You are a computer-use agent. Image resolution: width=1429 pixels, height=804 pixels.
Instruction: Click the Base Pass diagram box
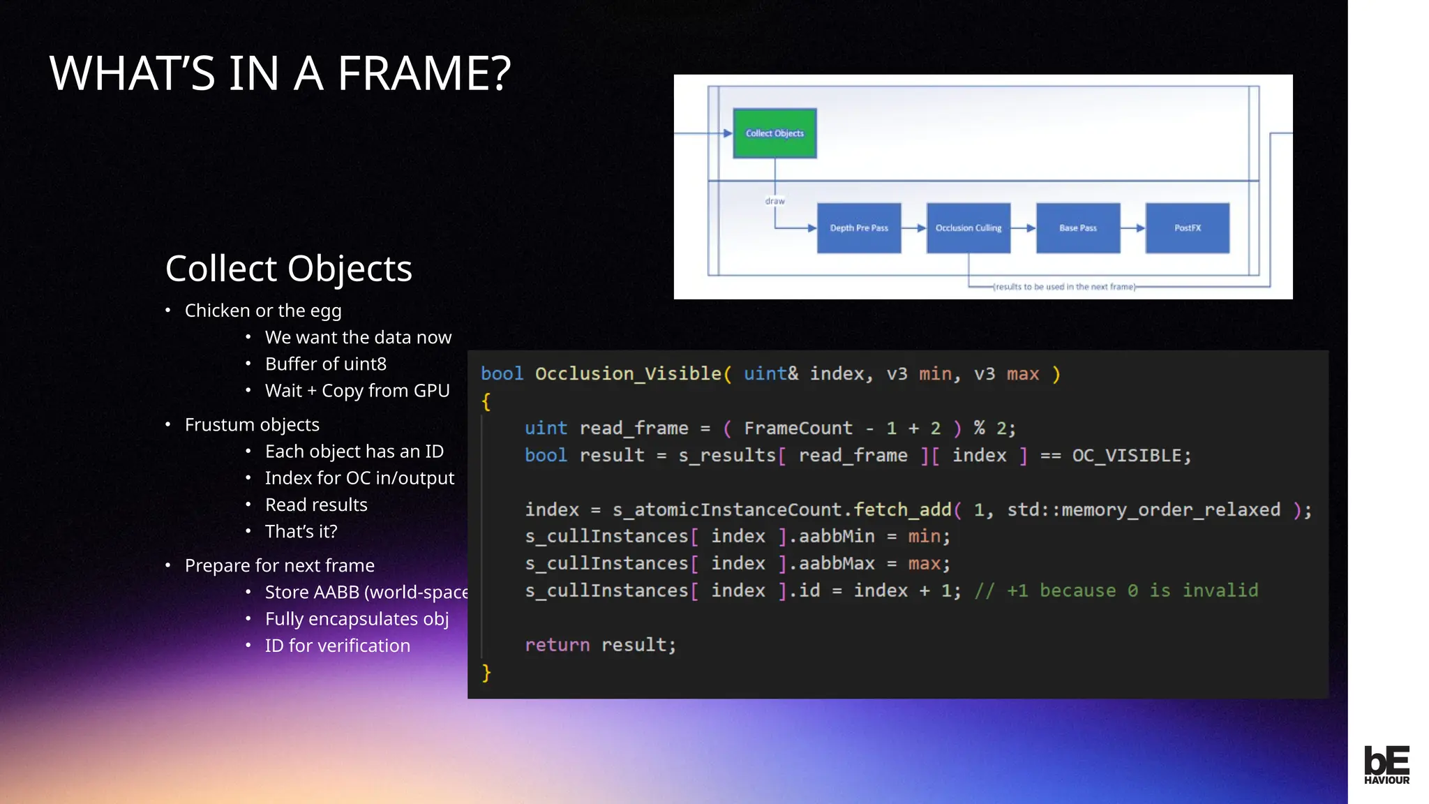click(x=1078, y=228)
